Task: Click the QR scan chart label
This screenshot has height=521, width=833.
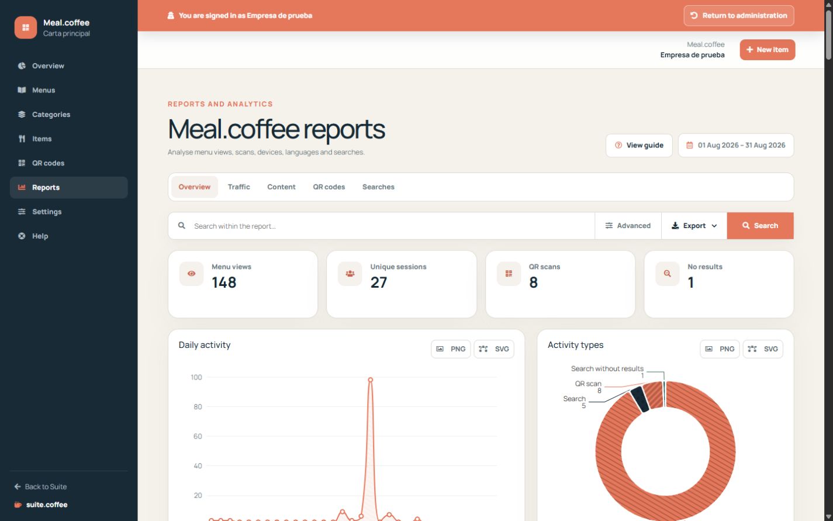Action: click(x=588, y=384)
